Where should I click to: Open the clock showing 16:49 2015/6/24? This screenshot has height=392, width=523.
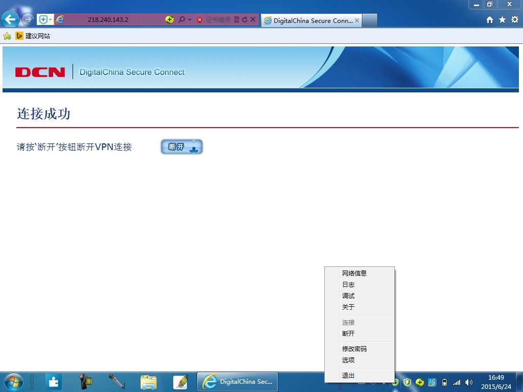tap(496, 382)
